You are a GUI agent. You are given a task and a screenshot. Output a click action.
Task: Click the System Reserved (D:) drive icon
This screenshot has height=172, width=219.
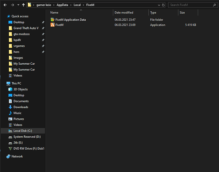[10, 138]
